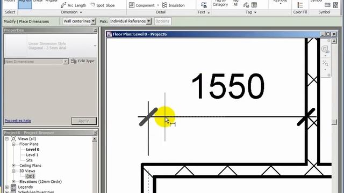Viewport: 344px width, 193px height.
Task: Click the Apply button in Properties
Action: [84, 121]
